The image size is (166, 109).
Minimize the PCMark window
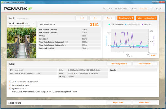click(154, 2)
